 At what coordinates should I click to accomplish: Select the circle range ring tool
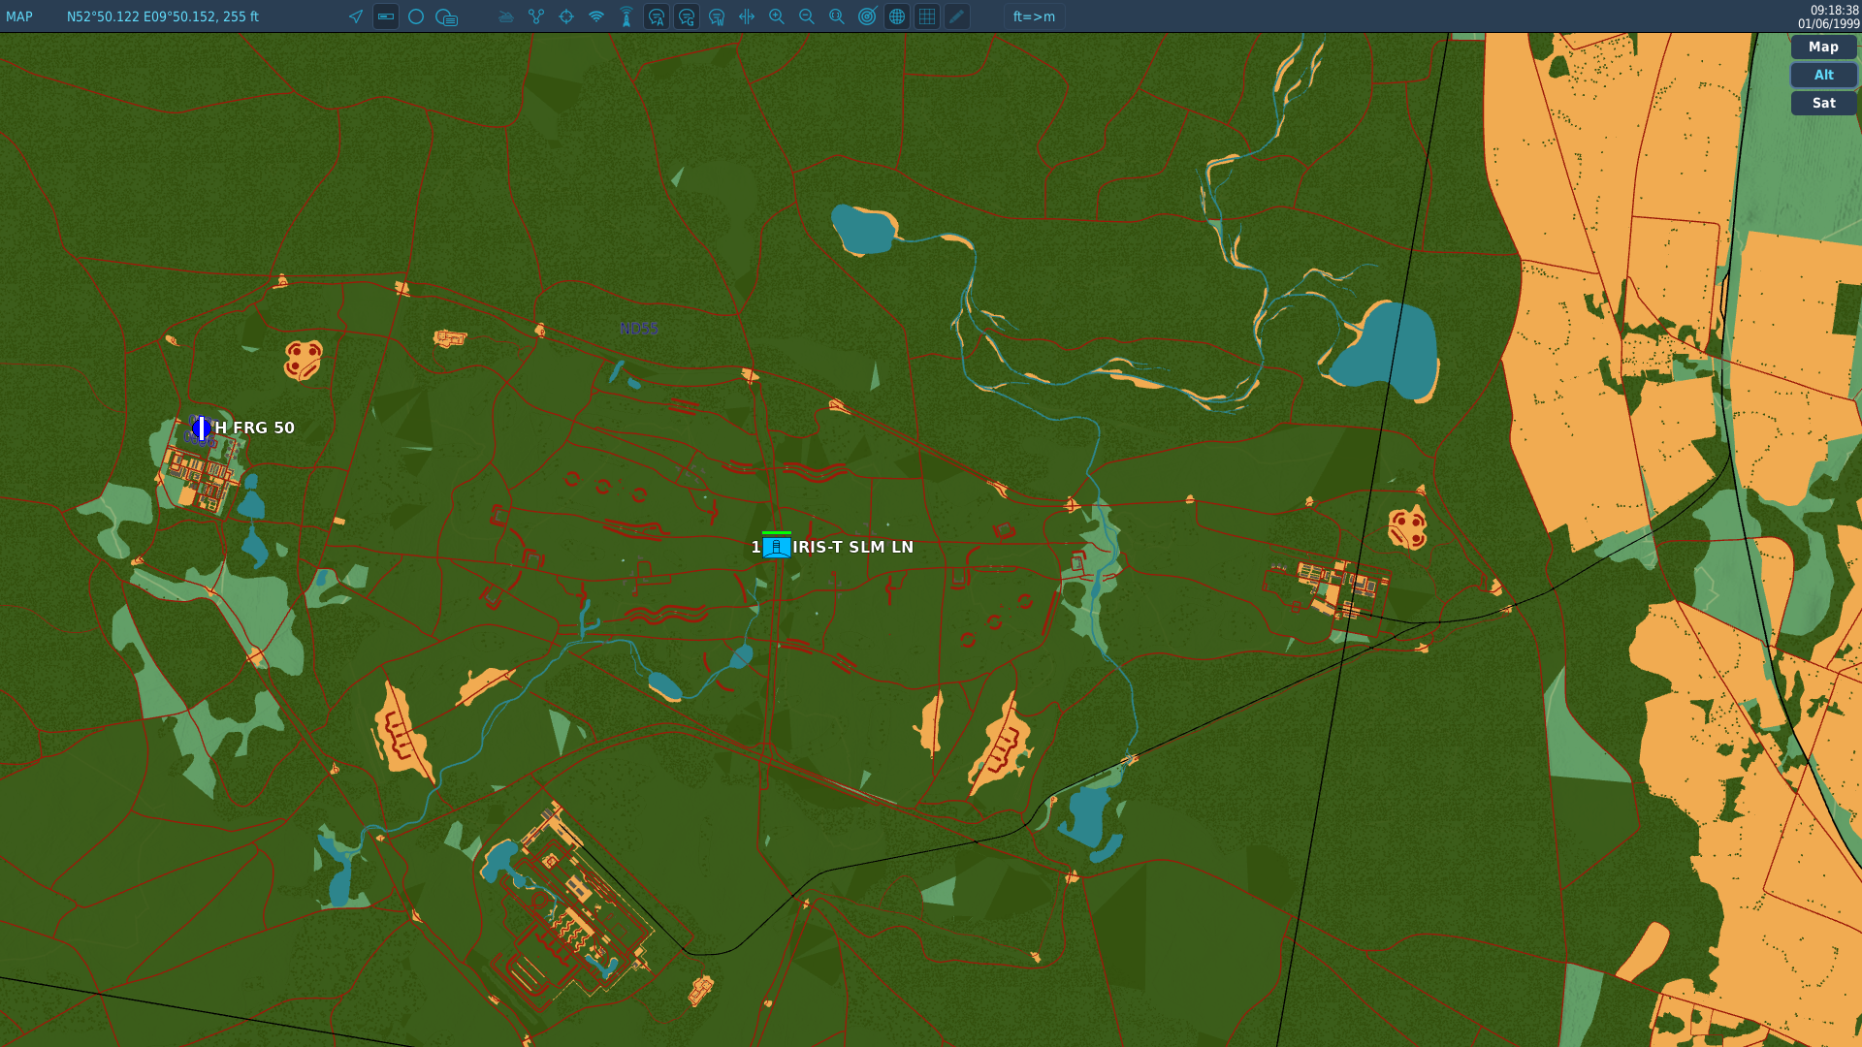click(x=416, y=16)
